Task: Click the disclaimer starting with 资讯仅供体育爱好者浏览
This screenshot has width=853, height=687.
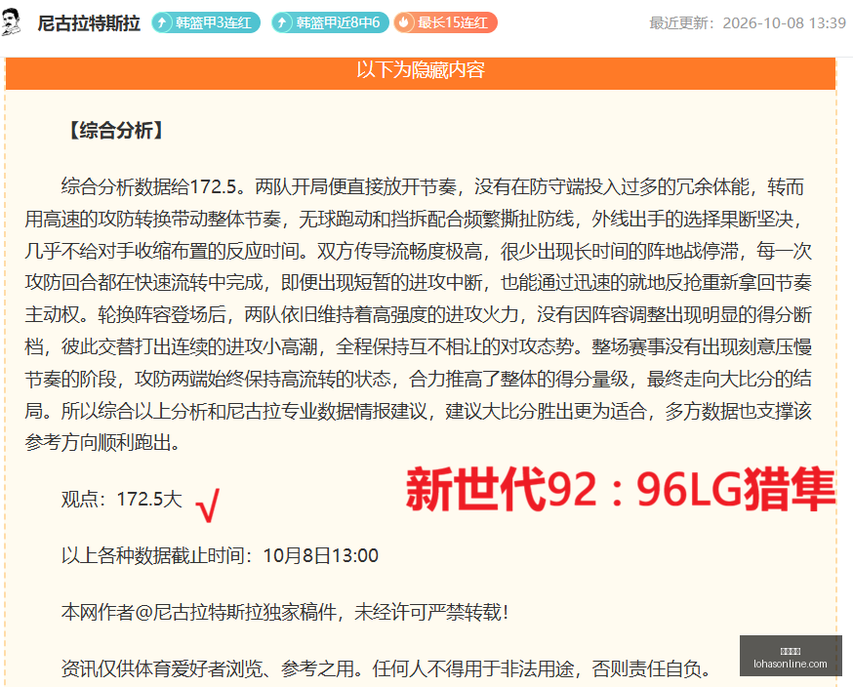Action: point(386,668)
